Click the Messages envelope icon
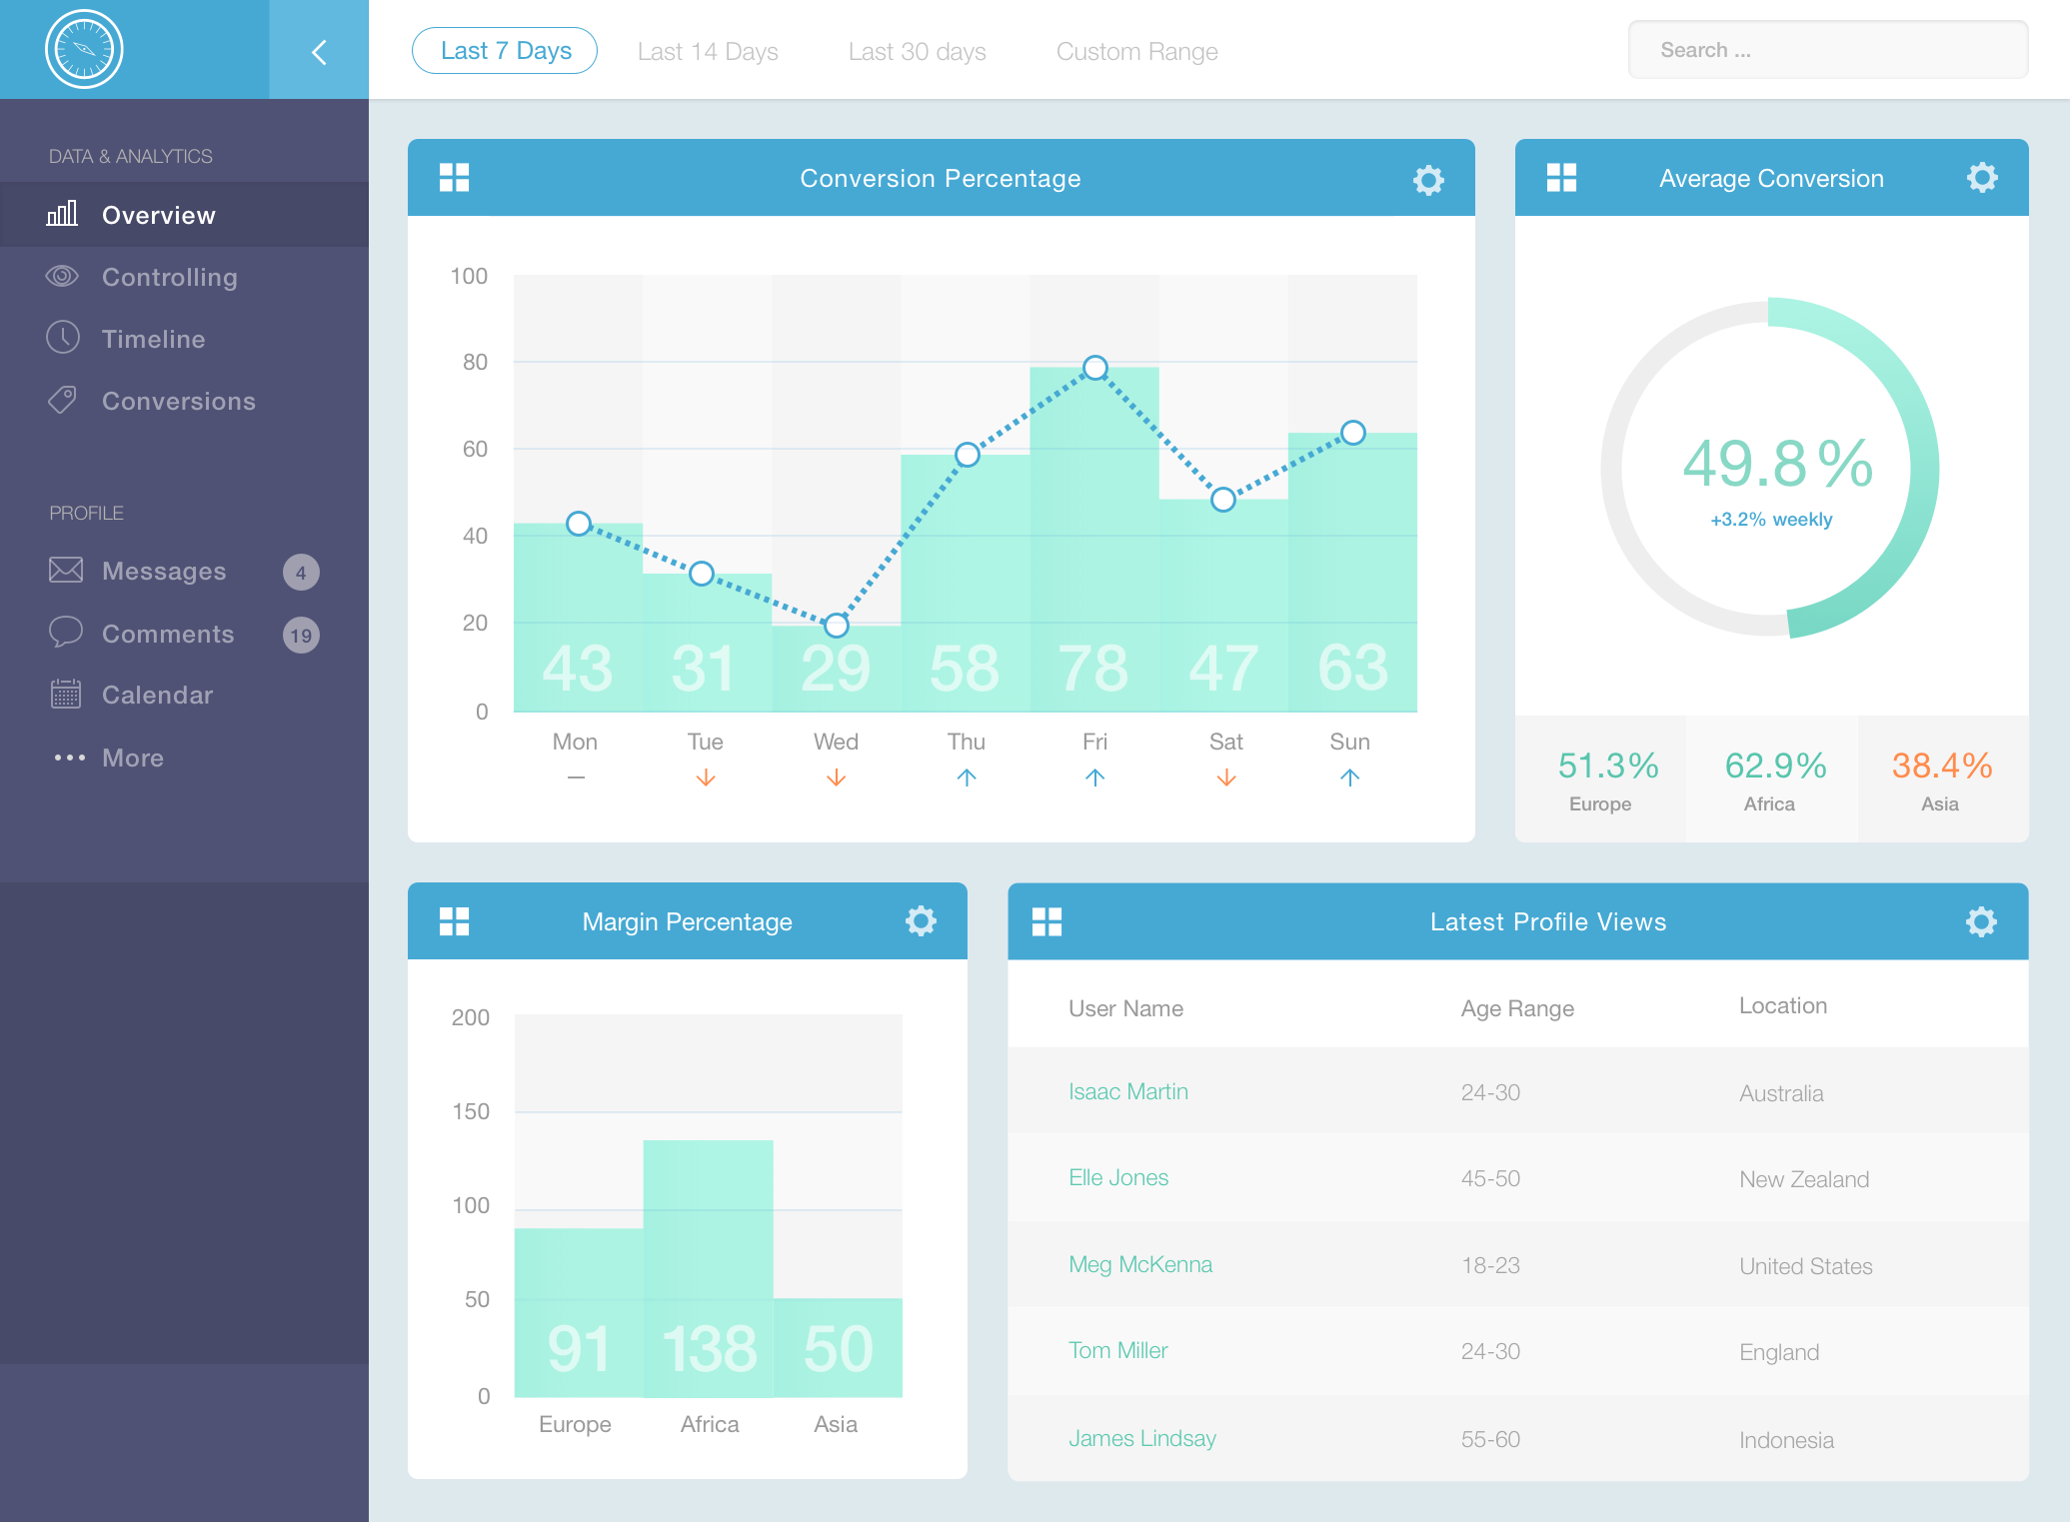The width and height of the screenshot is (2070, 1522). point(66,571)
